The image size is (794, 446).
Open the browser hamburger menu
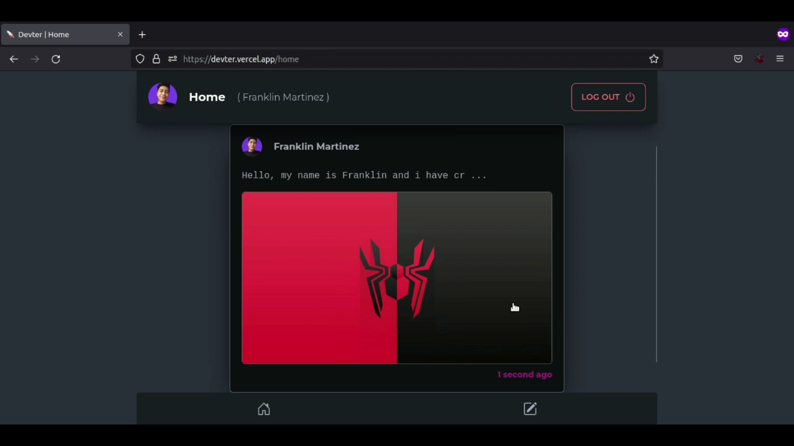point(780,59)
